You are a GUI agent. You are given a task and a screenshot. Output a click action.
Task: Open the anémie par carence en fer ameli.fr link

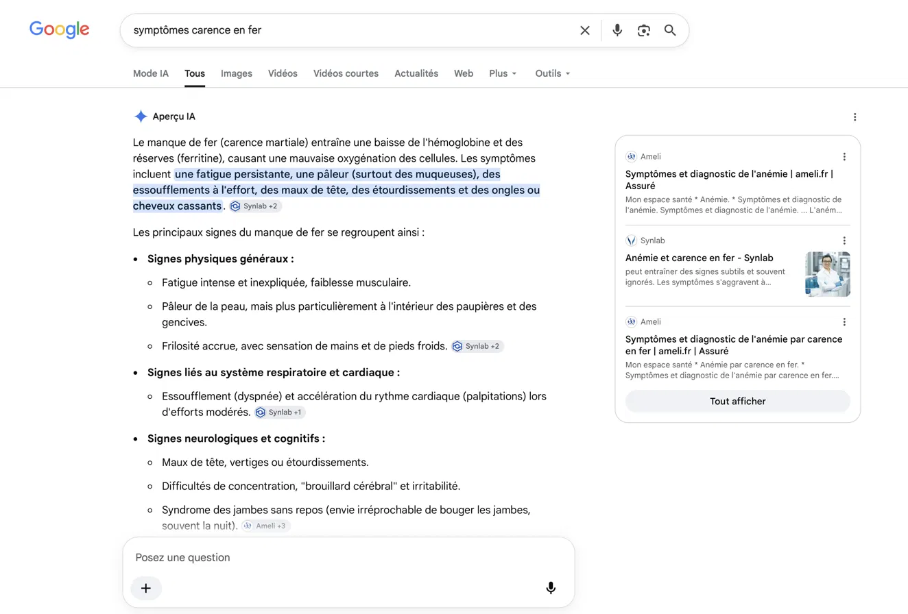[734, 345]
